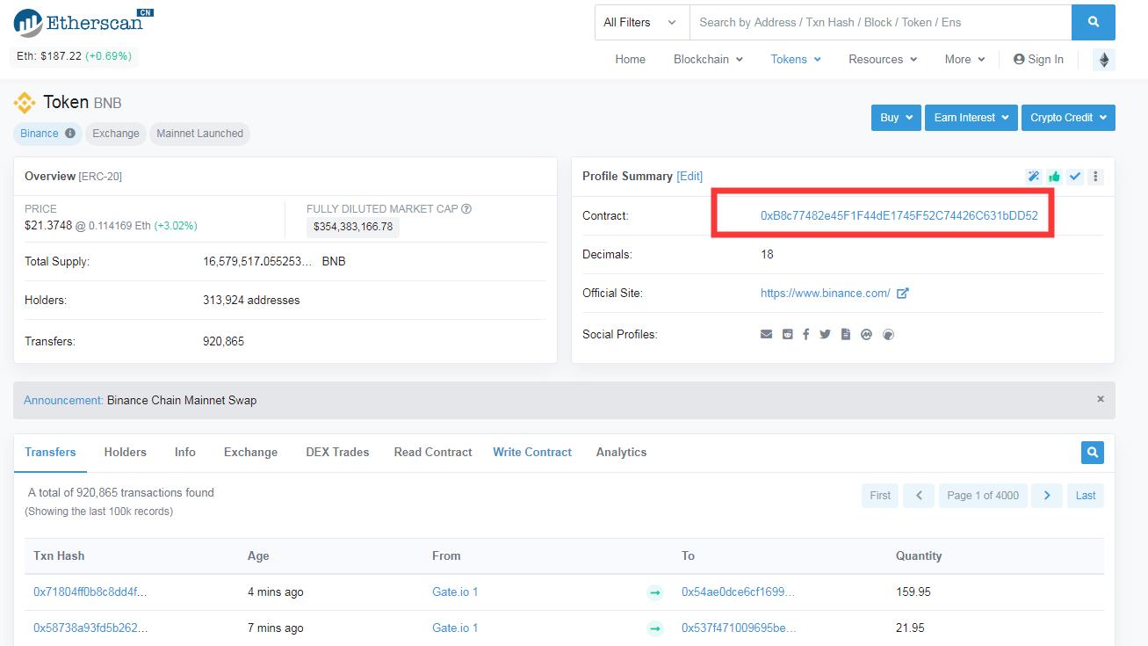The image size is (1148, 646).
Task: Switch to the Read Contract tab
Action: pyautogui.click(x=433, y=453)
